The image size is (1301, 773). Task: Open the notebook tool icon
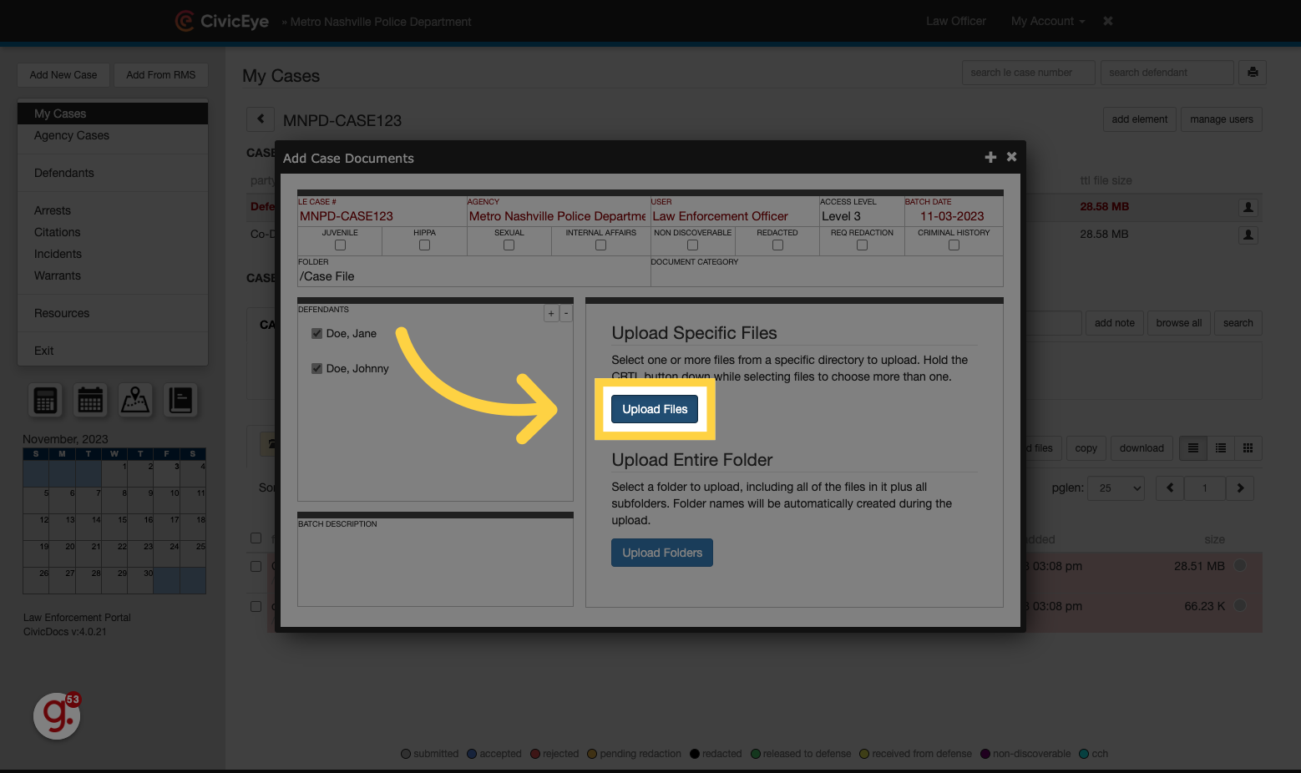coord(180,401)
